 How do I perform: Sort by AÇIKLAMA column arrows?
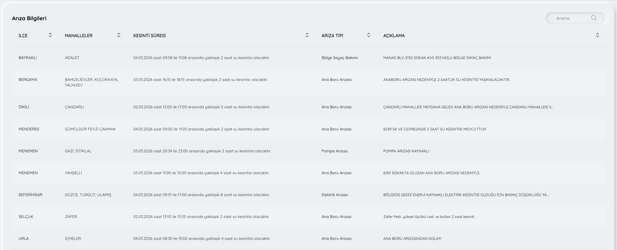pyautogui.click(x=597, y=35)
